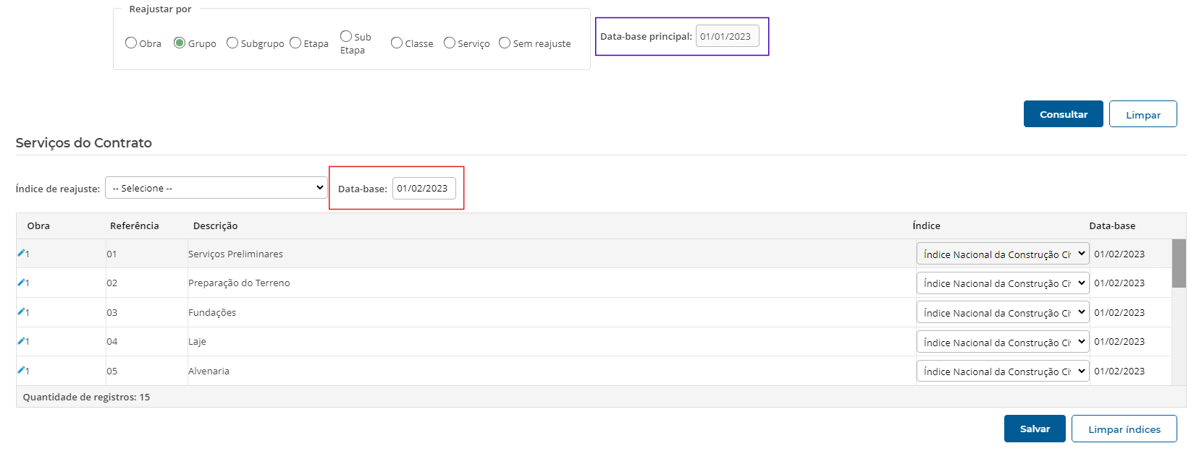Expand the Índice dropdown for Fundações
The height and width of the screenshot is (464, 1199).
[x=1002, y=312]
